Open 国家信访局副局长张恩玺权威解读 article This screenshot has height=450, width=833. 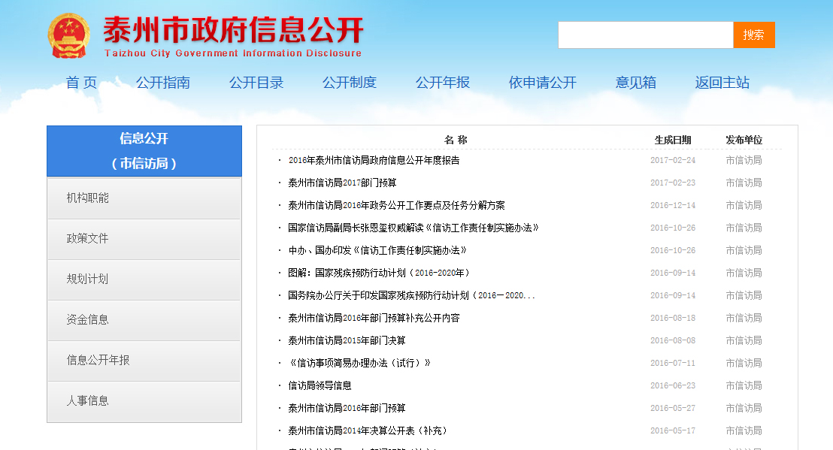tap(413, 228)
